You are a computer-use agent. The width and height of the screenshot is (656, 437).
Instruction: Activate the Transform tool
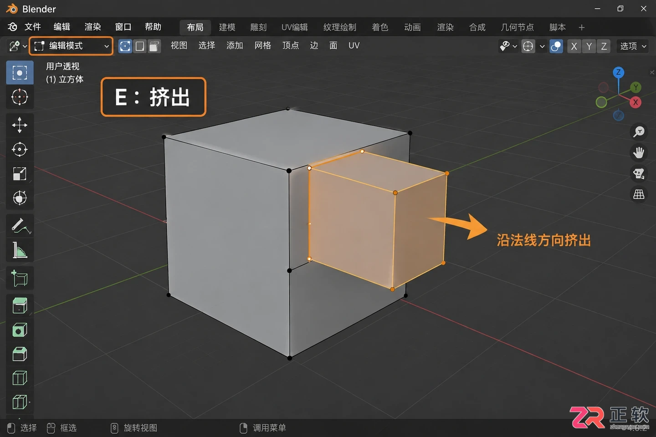(x=20, y=198)
